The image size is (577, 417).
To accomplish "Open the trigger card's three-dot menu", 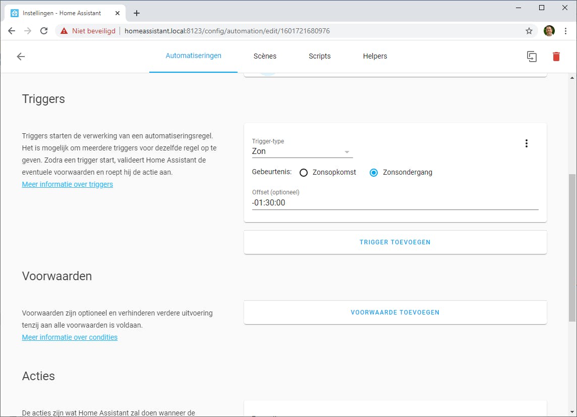I will 526,143.
